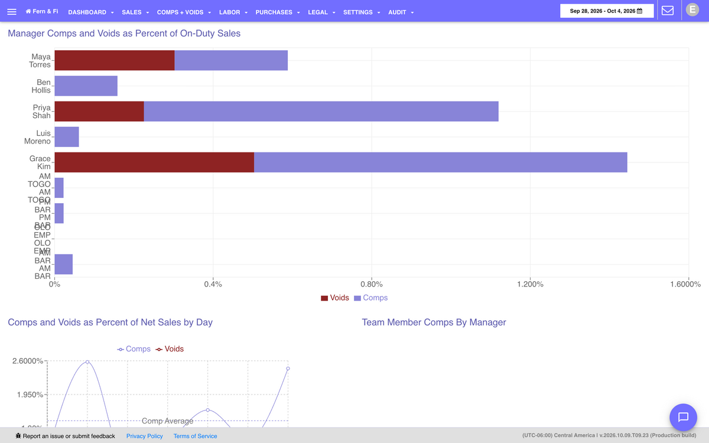Click Grace Kim voids bar segment
Screen dimensions: 709x443
154,162
